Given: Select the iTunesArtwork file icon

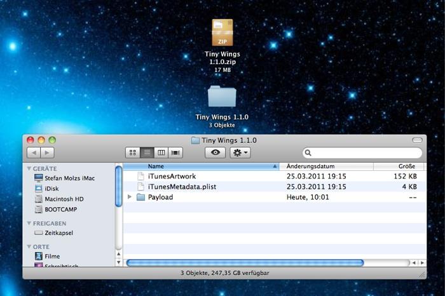Looking at the screenshot, I should 140,176.
